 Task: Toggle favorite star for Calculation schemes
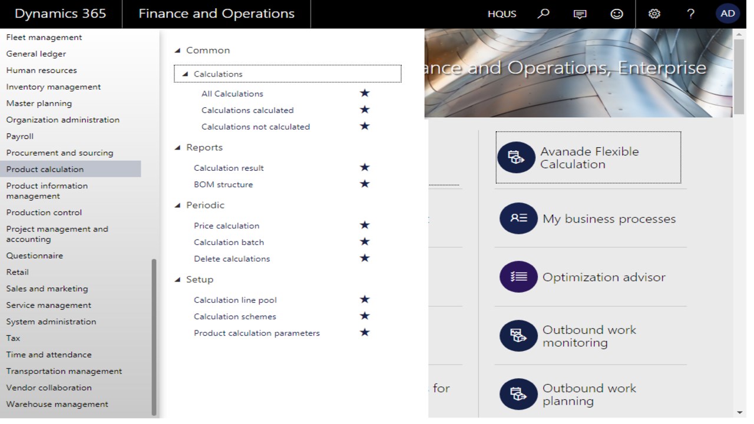point(365,316)
